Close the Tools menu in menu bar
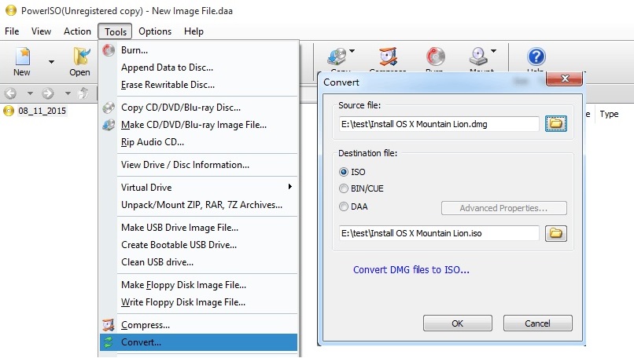The height and width of the screenshot is (358, 634). point(115,31)
